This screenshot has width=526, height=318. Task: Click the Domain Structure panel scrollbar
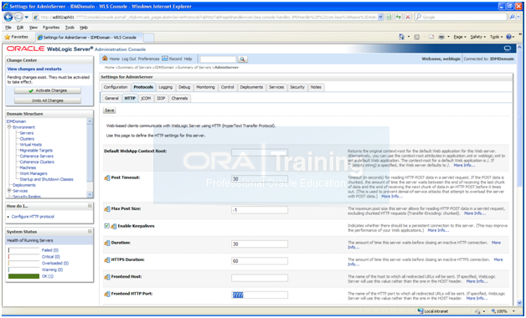[x=90, y=157]
